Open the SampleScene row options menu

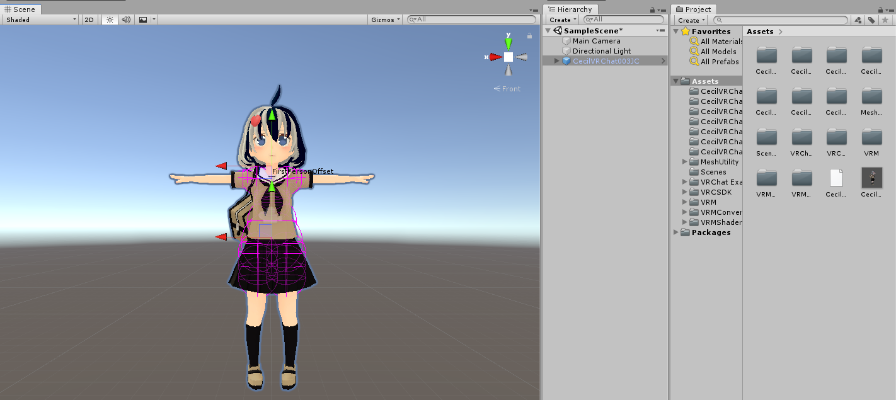click(x=660, y=30)
